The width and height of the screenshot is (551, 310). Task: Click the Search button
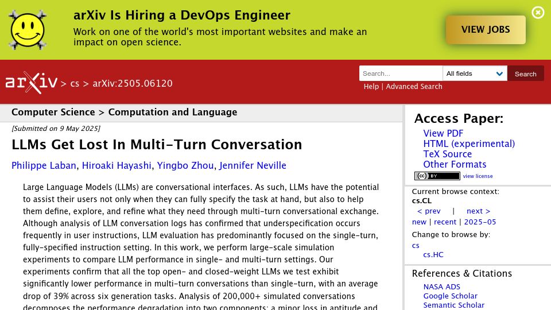[525, 73]
